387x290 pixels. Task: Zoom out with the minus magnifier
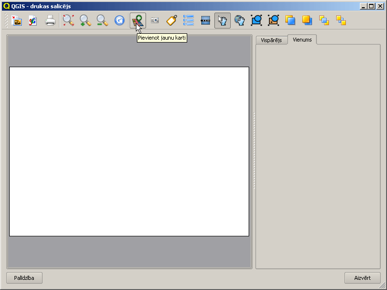(x=102, y=20)
